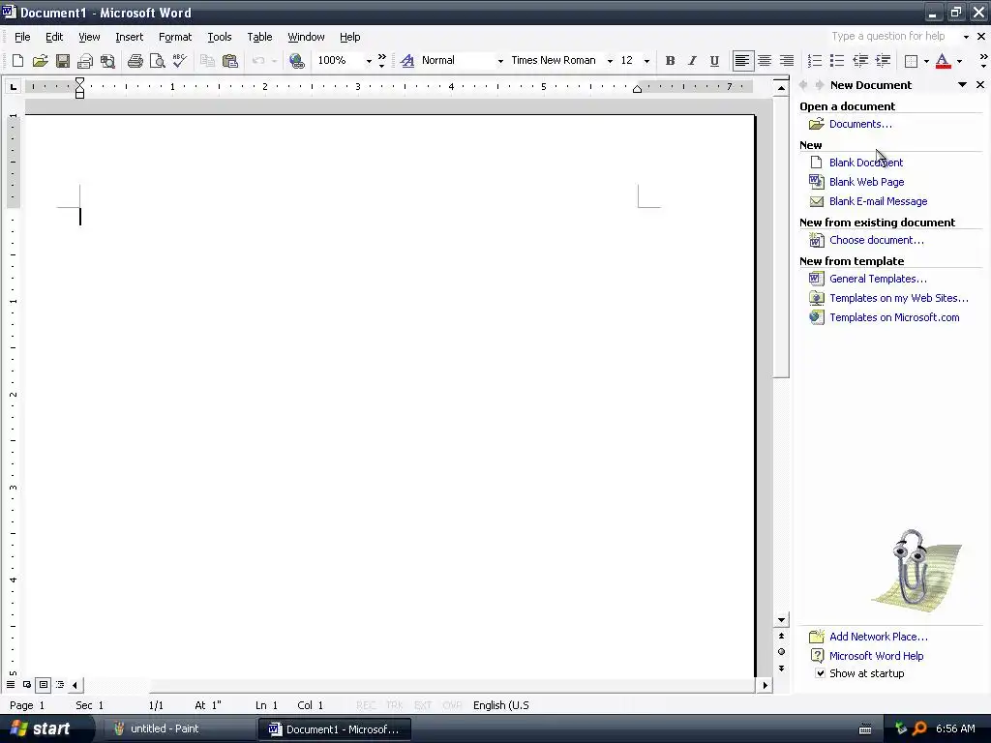Click the right indent marker on ruler

coord(637,89)
